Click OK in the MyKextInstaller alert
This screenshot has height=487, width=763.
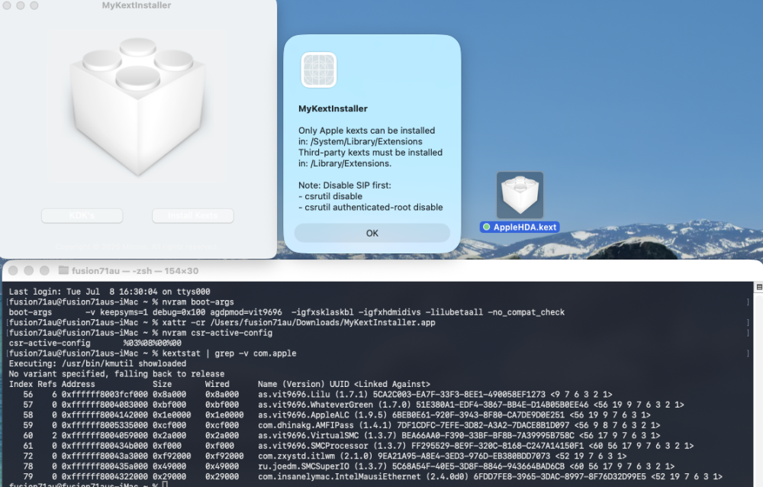[372, 233]
